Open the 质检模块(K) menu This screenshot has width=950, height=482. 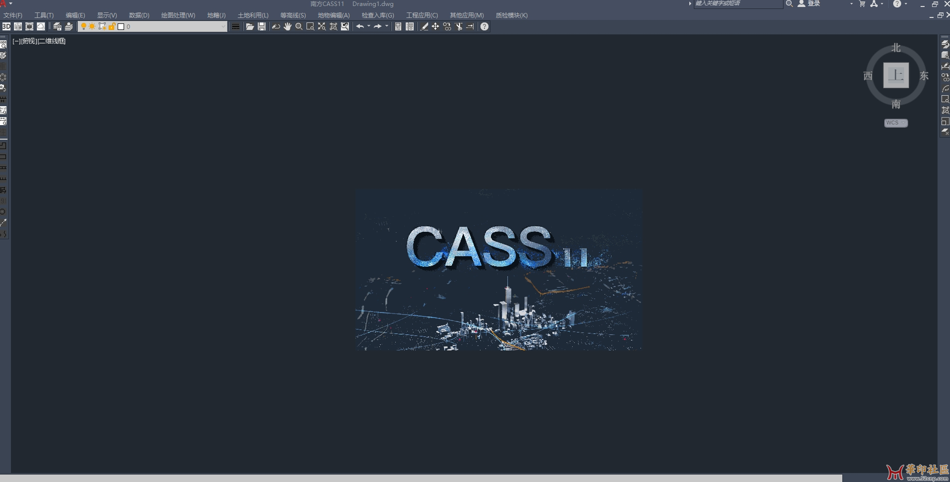511,15
